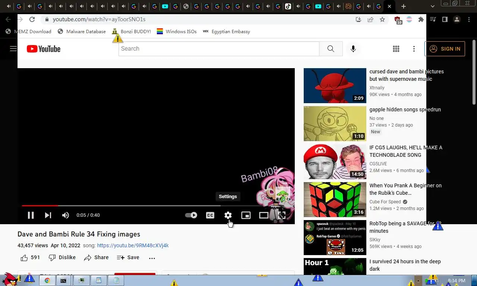
Task: Open the Rubik's Cube prank video thumbnail
Action: (335, 200)
